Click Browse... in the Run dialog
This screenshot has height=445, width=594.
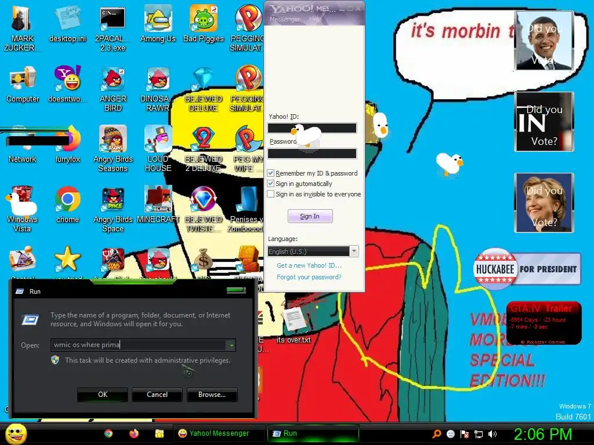(212, 394)
